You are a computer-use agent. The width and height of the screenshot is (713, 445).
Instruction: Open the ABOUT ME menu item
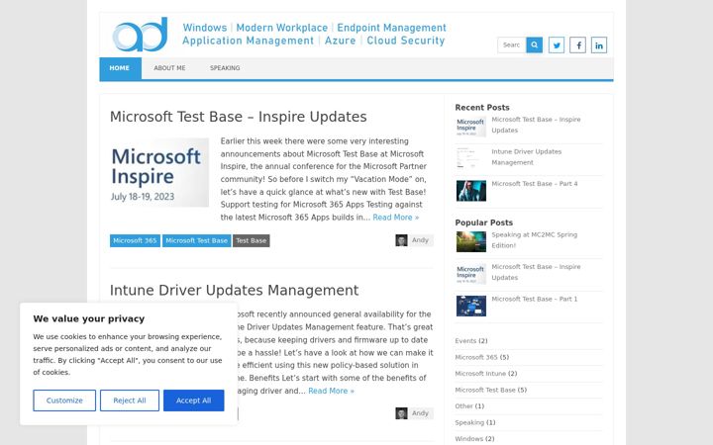[x=169, y=68]
